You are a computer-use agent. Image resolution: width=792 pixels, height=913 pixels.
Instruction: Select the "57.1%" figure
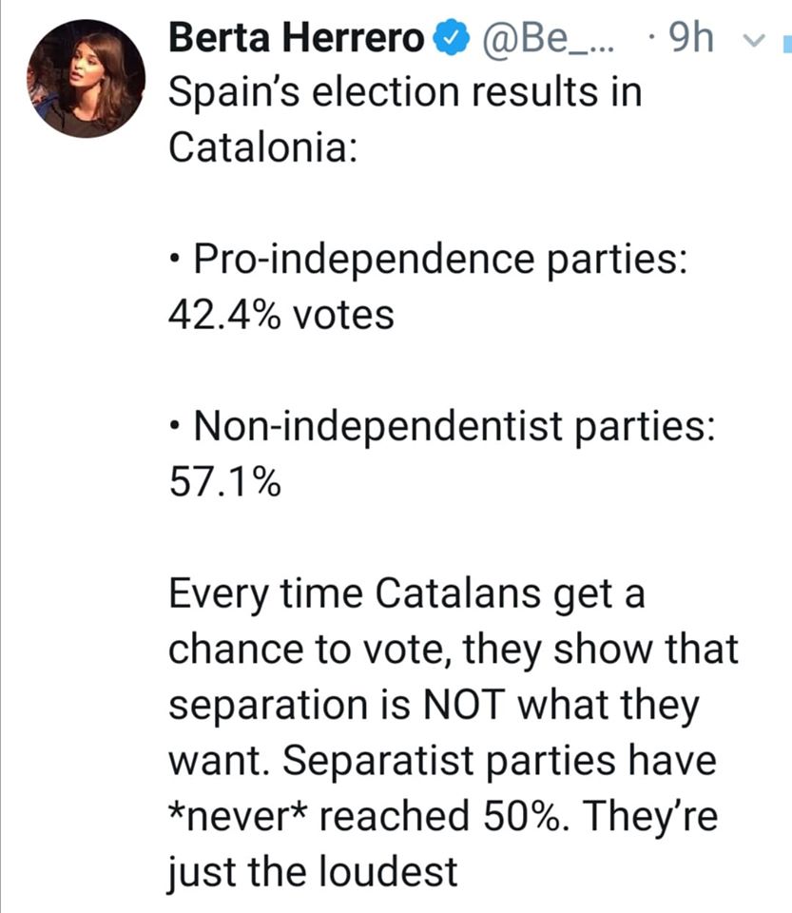pos(225,483)
